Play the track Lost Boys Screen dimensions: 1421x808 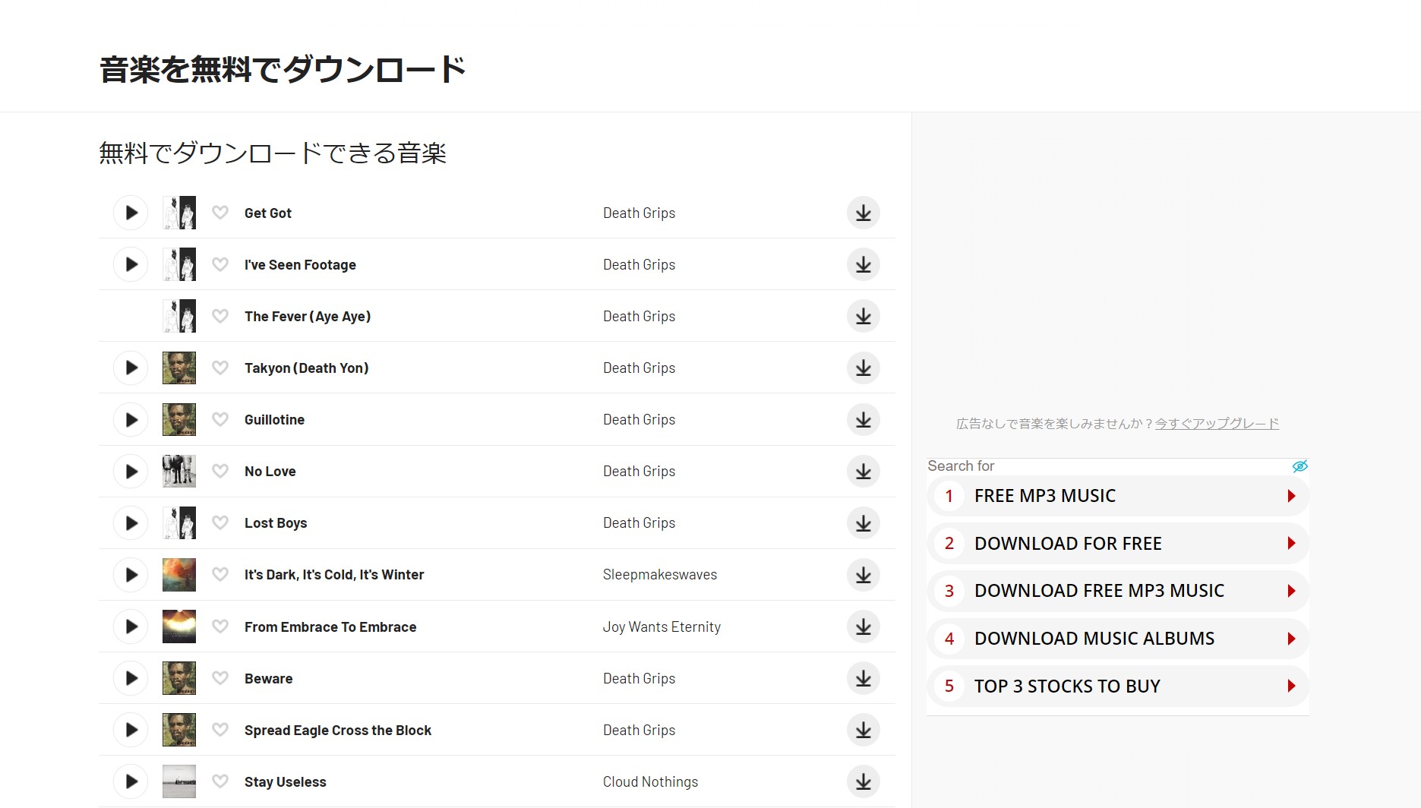click(131, 522)
